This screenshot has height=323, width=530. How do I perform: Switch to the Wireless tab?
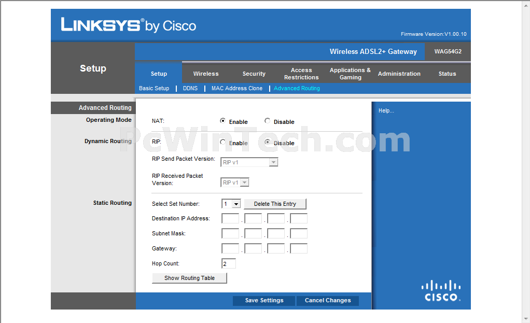tap(206, 74)
